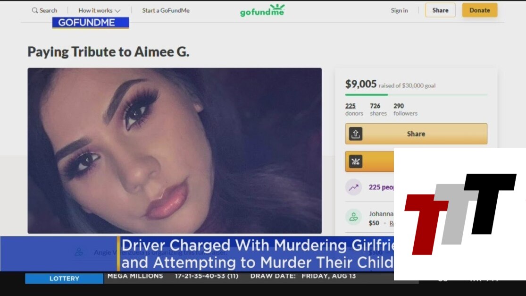Open Start a GoFundMe page
Screen dimensions: 526x296
pos(166,10)
